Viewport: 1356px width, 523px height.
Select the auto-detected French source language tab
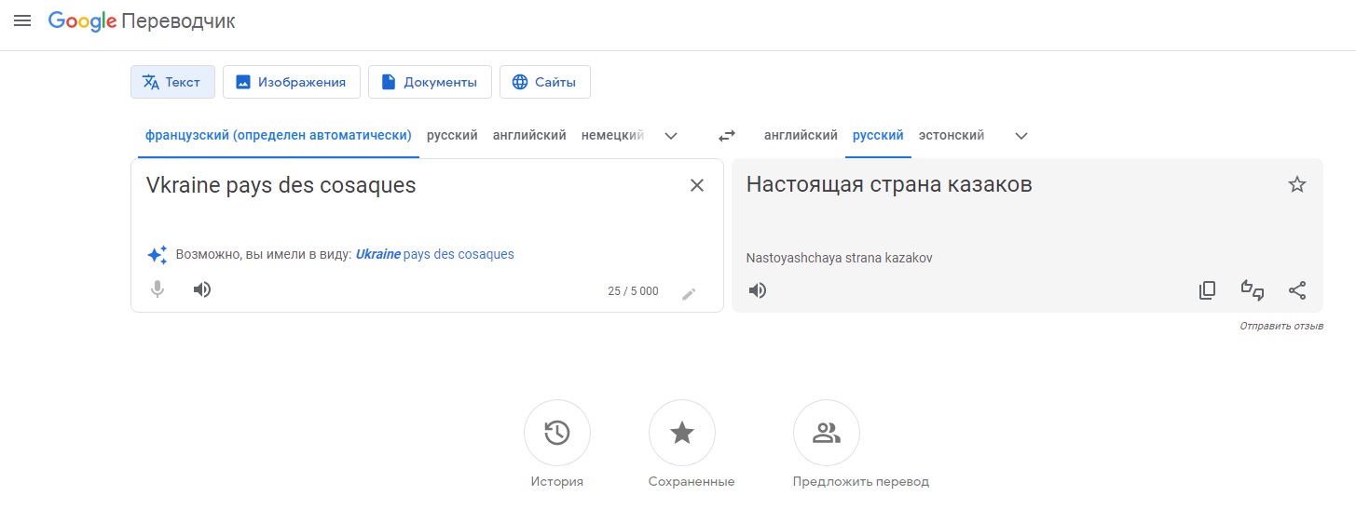[279, 136]
